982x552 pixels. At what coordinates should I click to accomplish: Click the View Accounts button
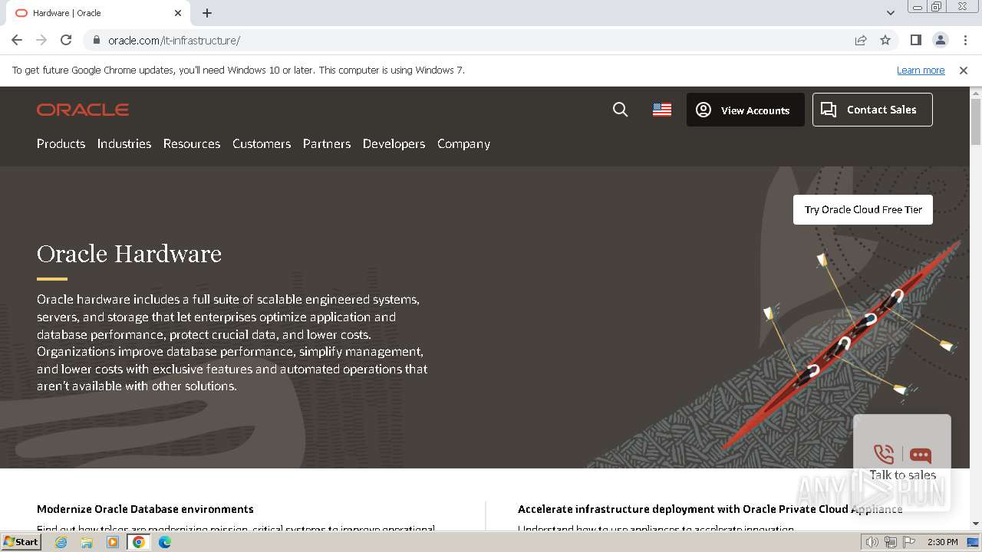(745, 110)
